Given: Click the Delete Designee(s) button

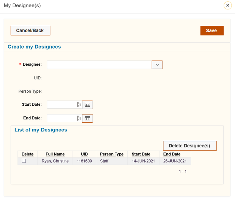Looking at the screenshot, I should (x=189, y=146).
